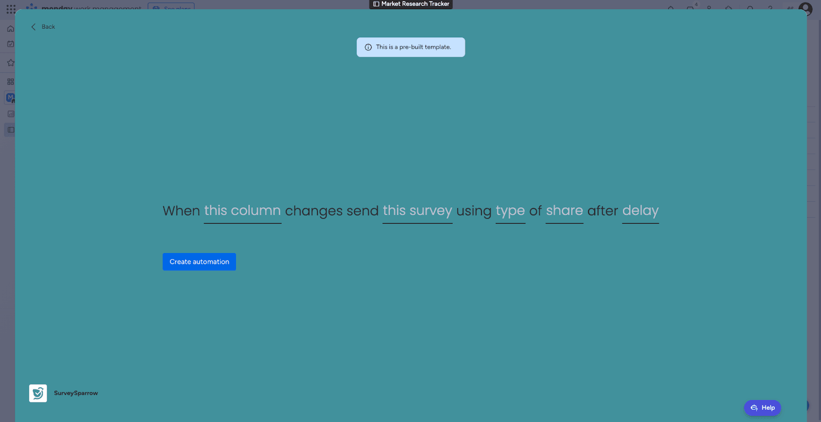821x422 pixels.
Task: Open the product switcher grid icon
Action: pyautogui.click(x=11, y=9)
